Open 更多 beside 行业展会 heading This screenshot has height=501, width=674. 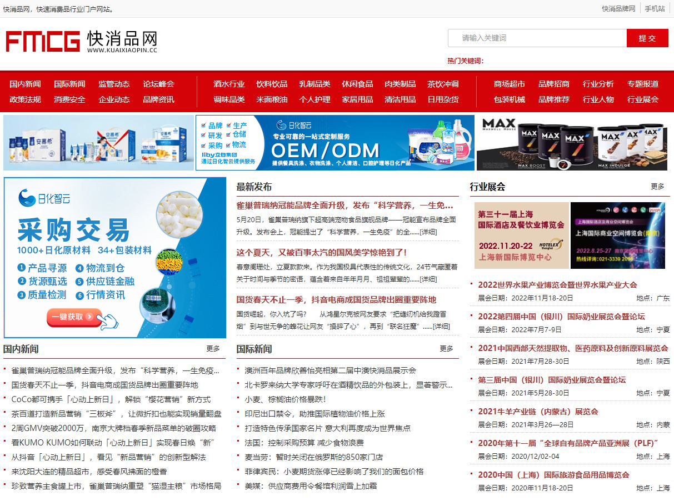[658, 187]
